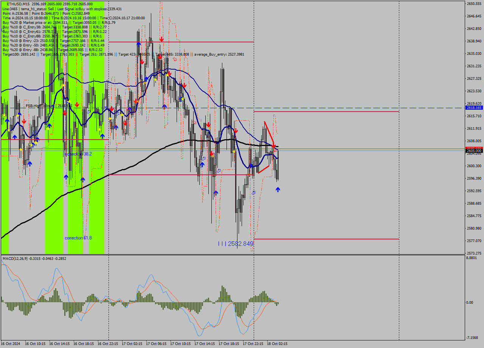The height and width of the screenshot is (348, 484).
Task: Click the 2580.980 price axis label
Action: click(474, 228)
